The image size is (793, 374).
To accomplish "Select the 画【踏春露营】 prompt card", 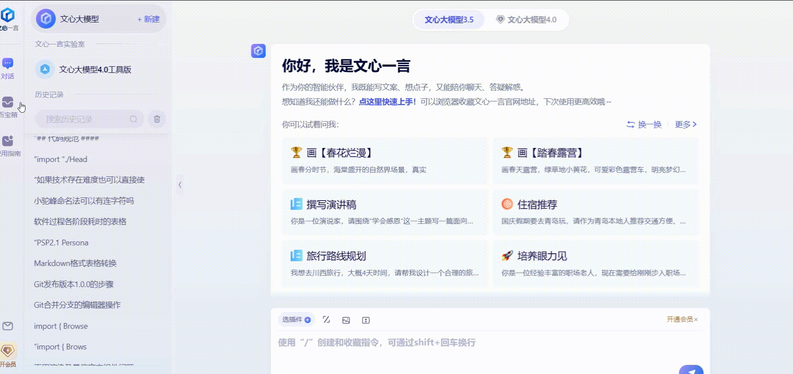I will pos(596,161).
